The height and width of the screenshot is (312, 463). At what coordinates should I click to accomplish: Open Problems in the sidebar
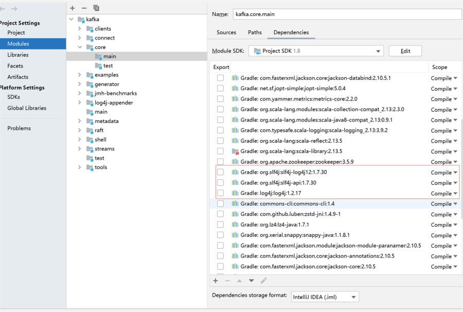click(x=19, y=128)
